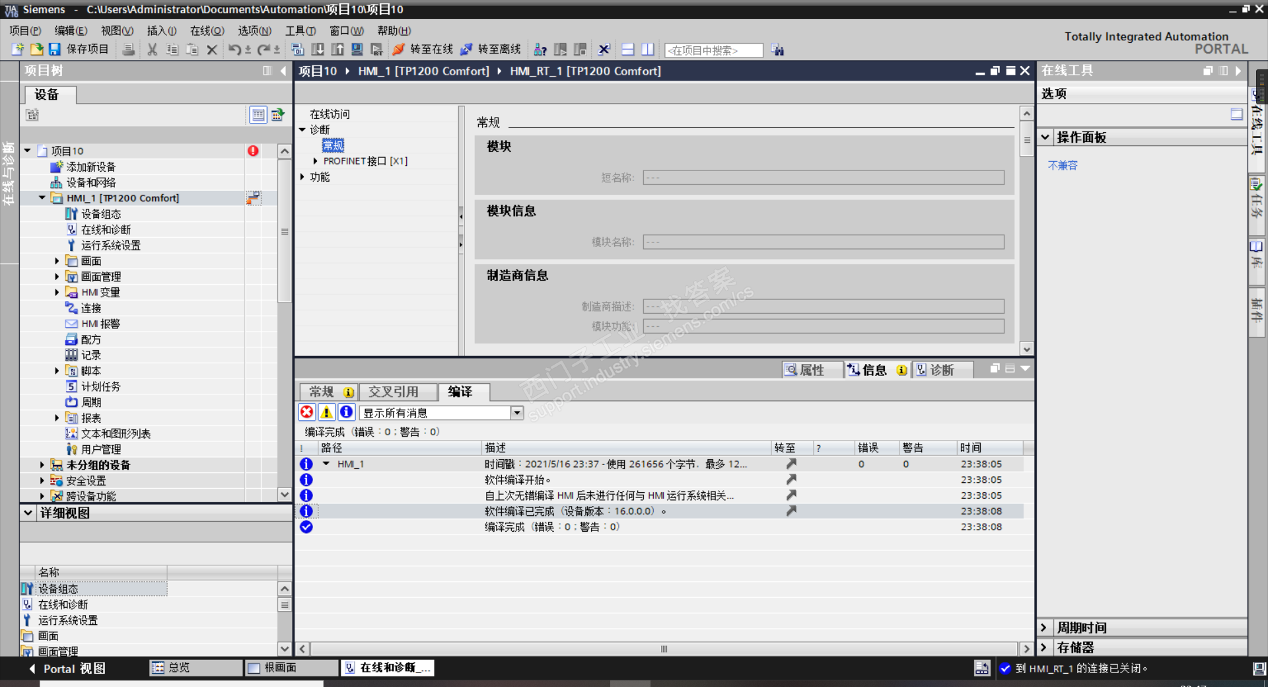Open 根画面 from bottom bar
The image size is (1268, 687).
point(291,668)
